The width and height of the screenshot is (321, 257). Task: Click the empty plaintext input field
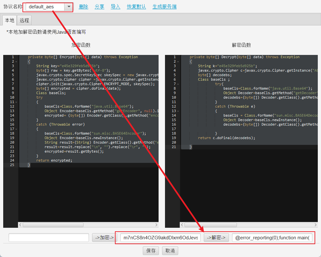click(x=49, y=238)
